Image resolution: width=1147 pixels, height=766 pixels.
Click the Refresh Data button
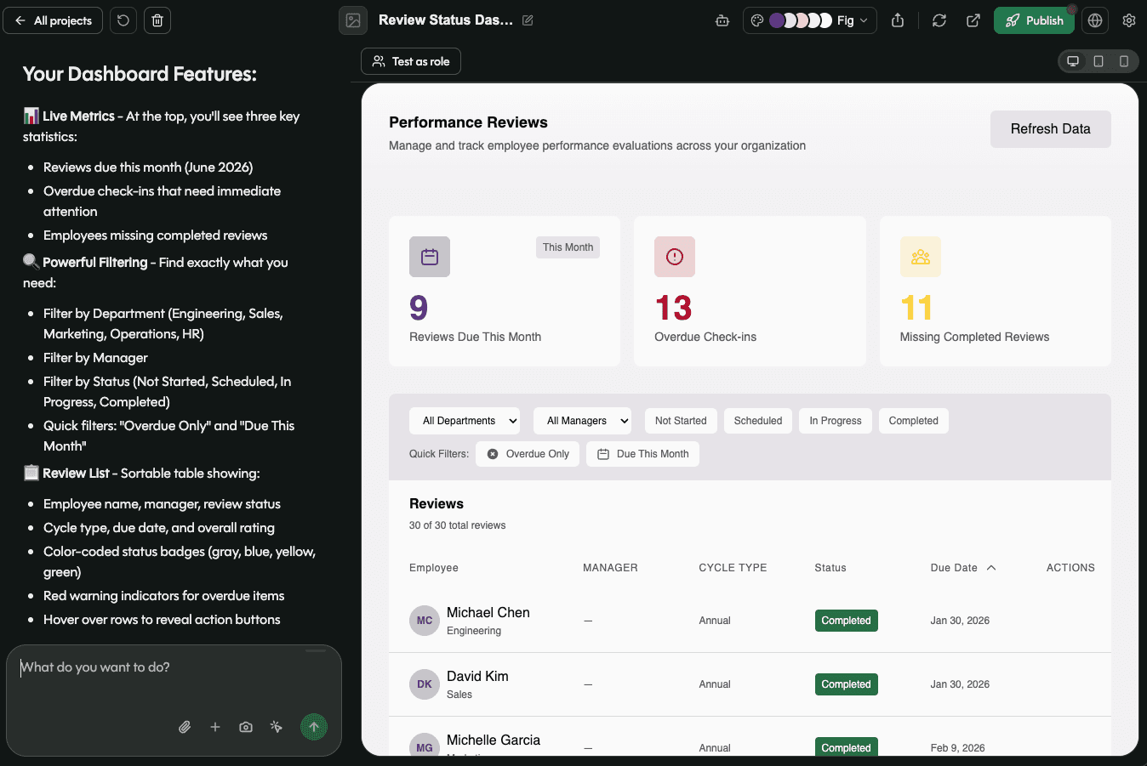click(x=1051, y=129)
